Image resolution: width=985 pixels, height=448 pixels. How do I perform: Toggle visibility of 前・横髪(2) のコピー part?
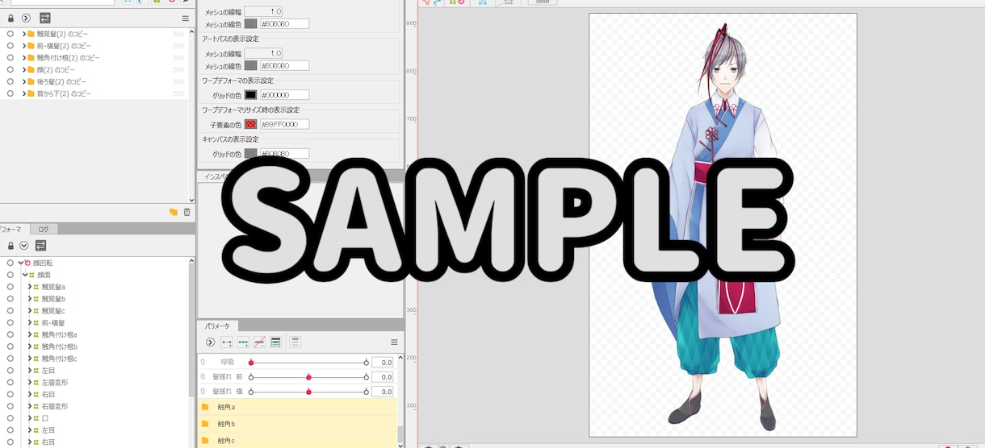click(x=10, y=46)
